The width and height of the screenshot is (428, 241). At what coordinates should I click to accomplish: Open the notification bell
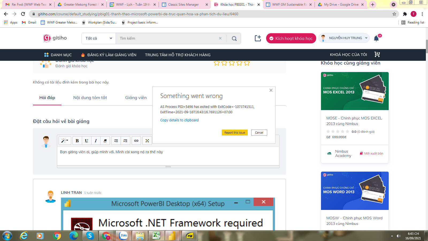pos(376,38)
